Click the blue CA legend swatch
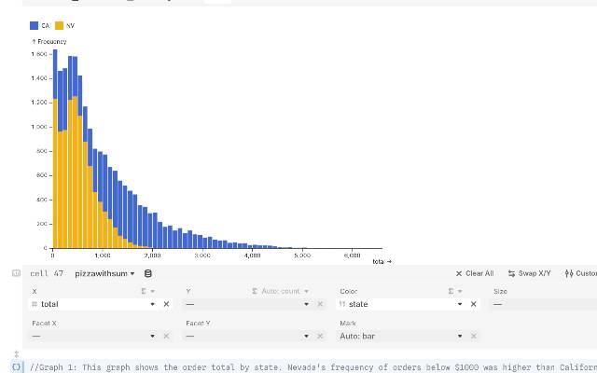This screenshot has height=373, width=597. point(35,25)
